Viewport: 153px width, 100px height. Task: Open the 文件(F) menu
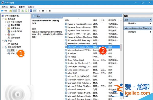pyautogui.click(x=5, y=7)
